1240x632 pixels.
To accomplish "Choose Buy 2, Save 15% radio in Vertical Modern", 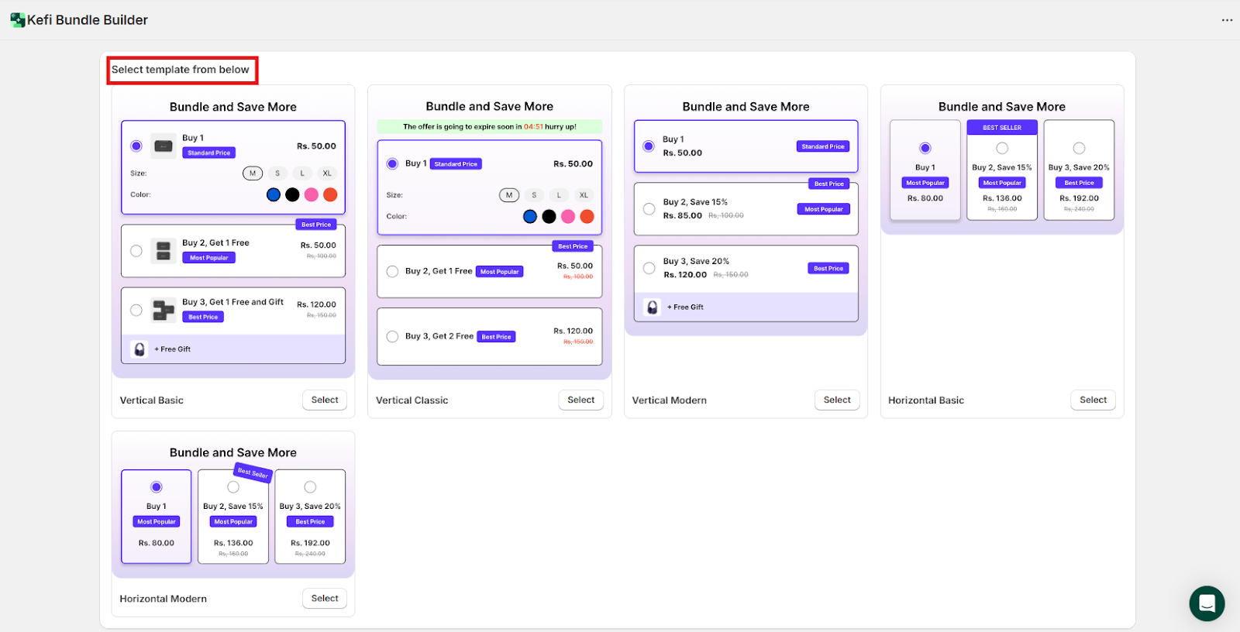I will tap(649, 209).
